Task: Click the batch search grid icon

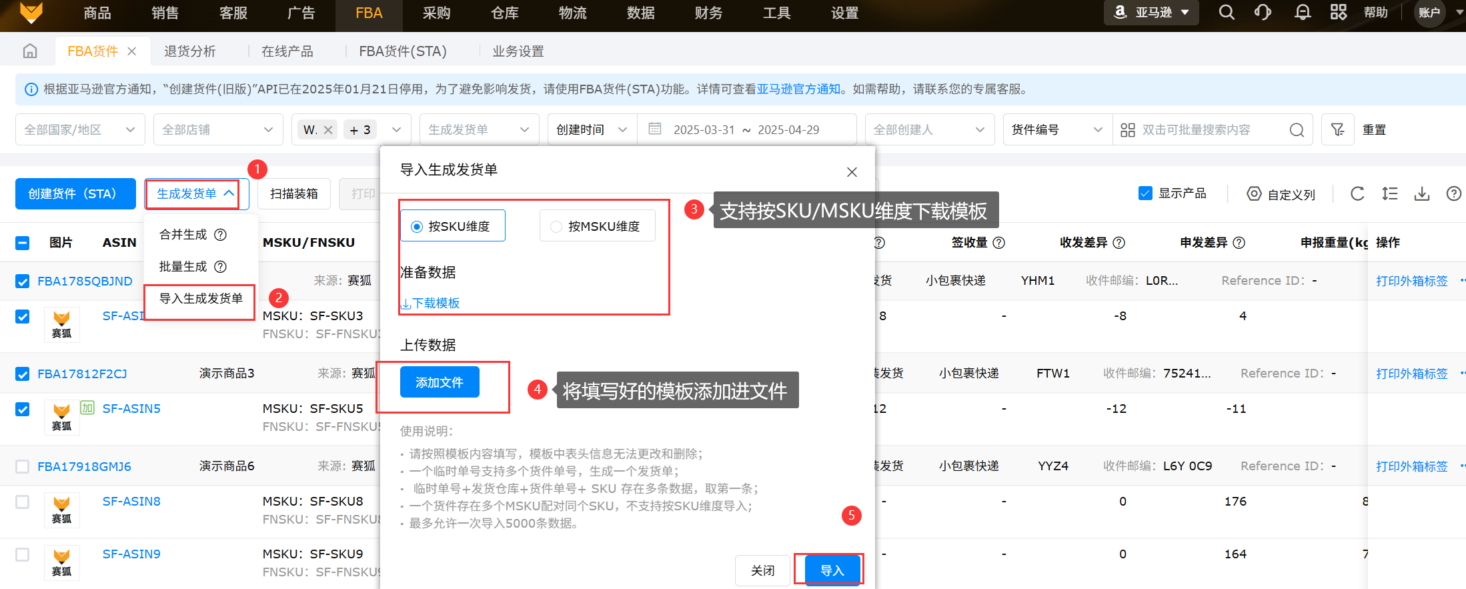Action: point(1128,129)
